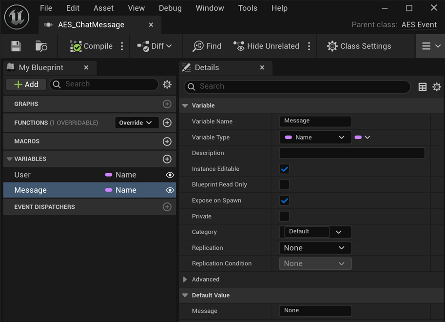Open My Blueprint panel settings gear
The height and width of the screenshot is (322, 445).
[167, 84]
